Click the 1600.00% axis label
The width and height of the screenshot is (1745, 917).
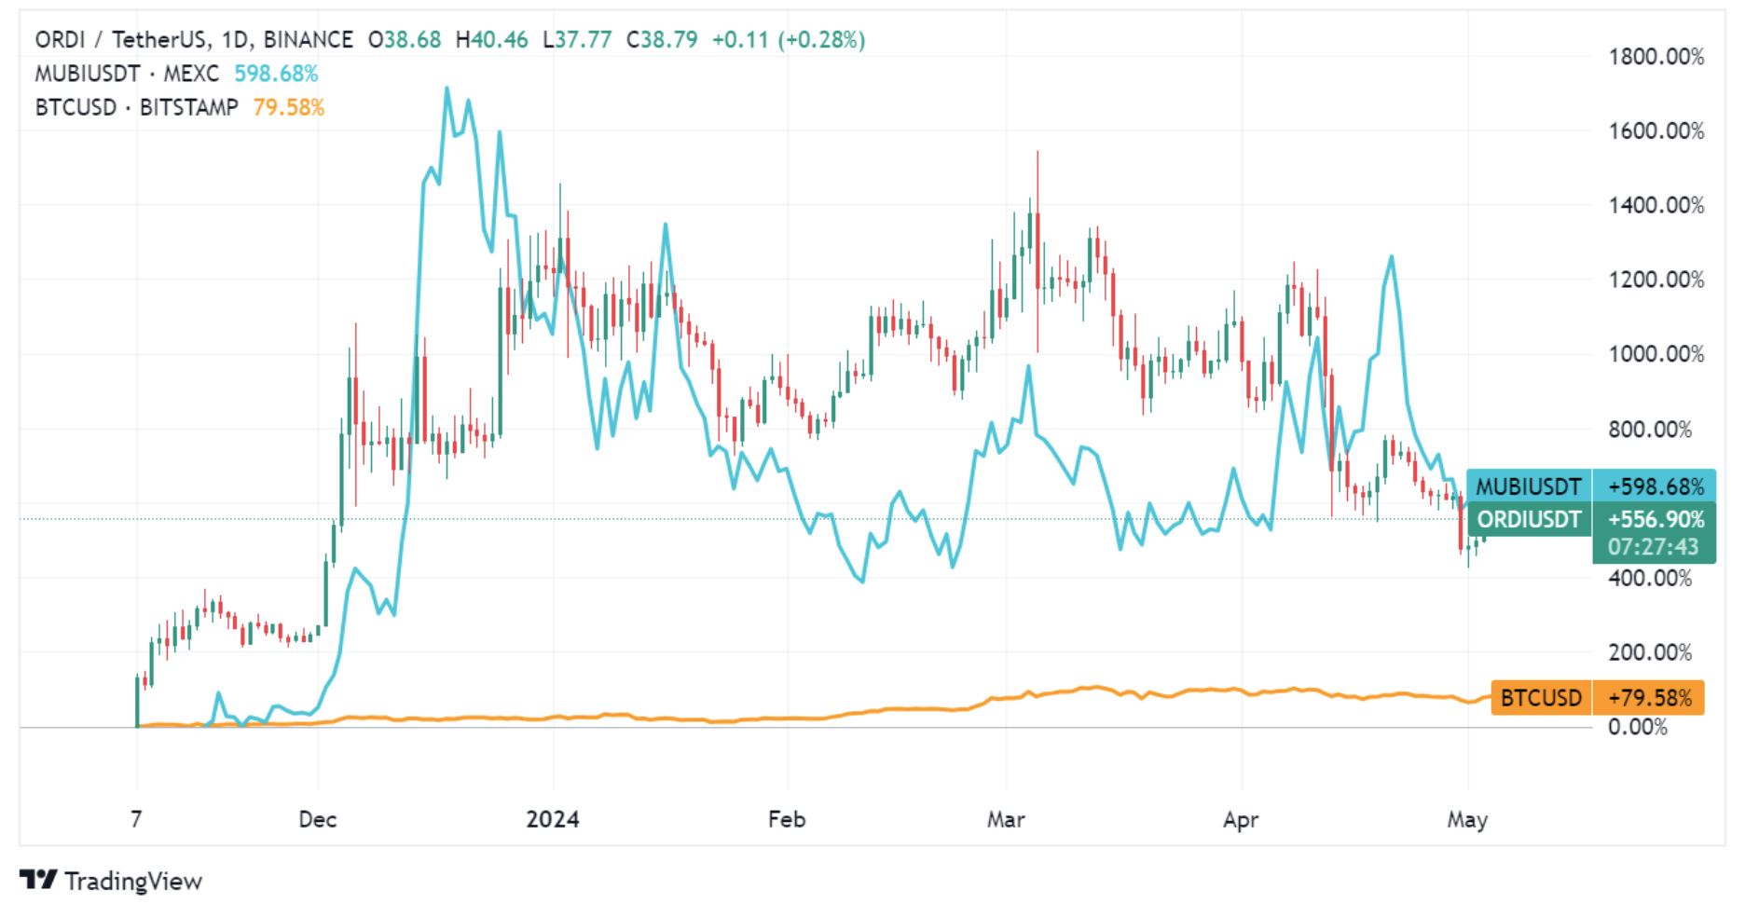pos(1656,131)
